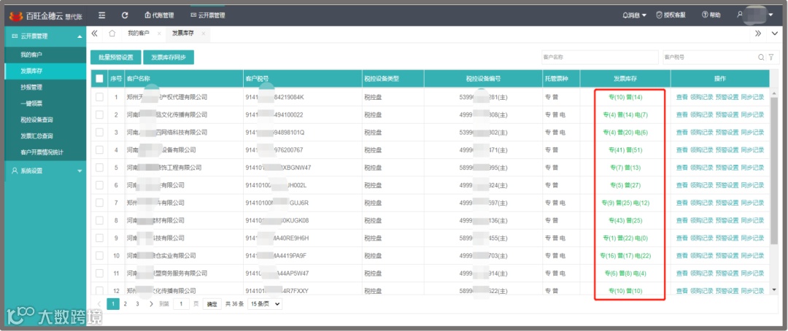The image size is (788, 331).
Task: Click the 确定 pagination button
Action: coord(212,304)
